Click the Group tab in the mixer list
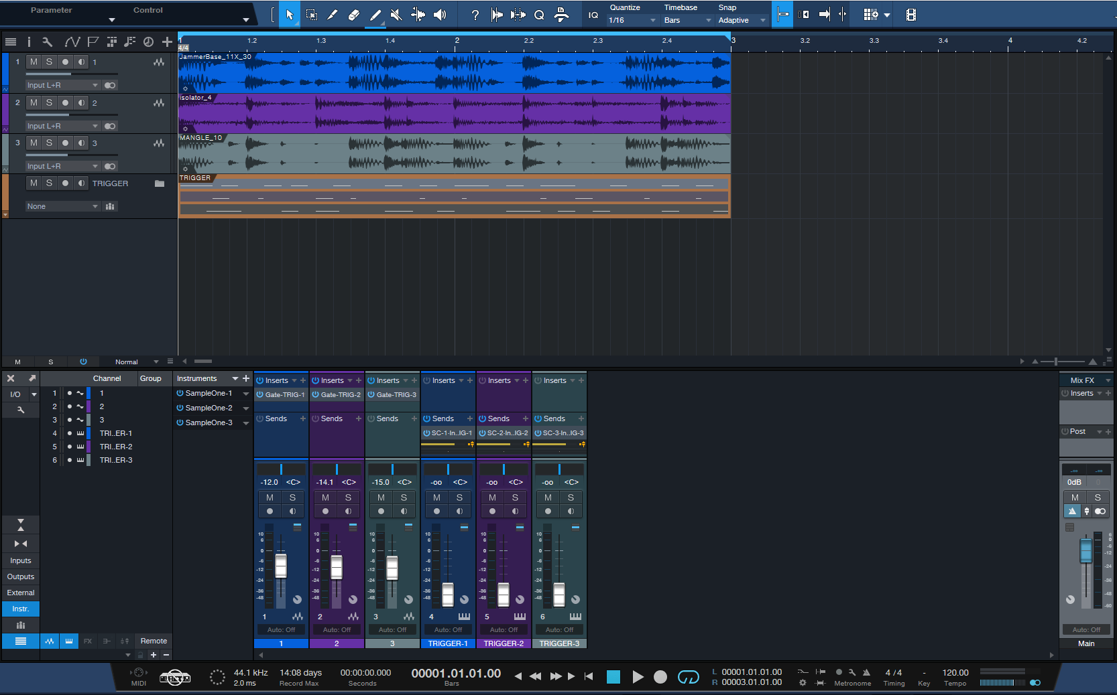 (151, 378)
